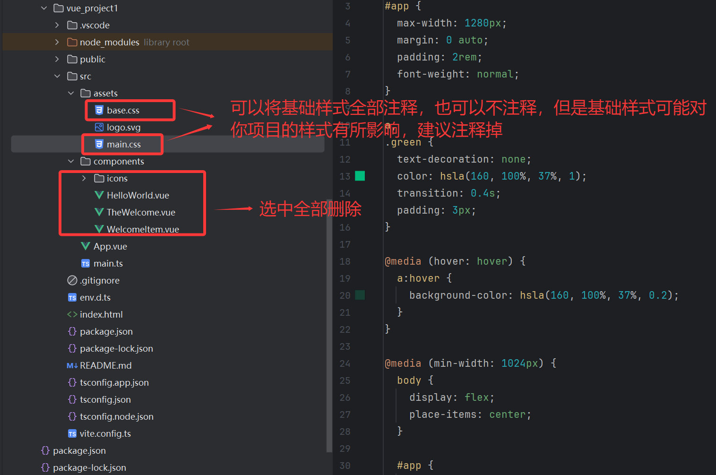The height and width of the screenshot is (475, 716).
Task: Click the TypeScript icon beside vite.config.ts
Action: pyautogui.click(x=72, y=434)
